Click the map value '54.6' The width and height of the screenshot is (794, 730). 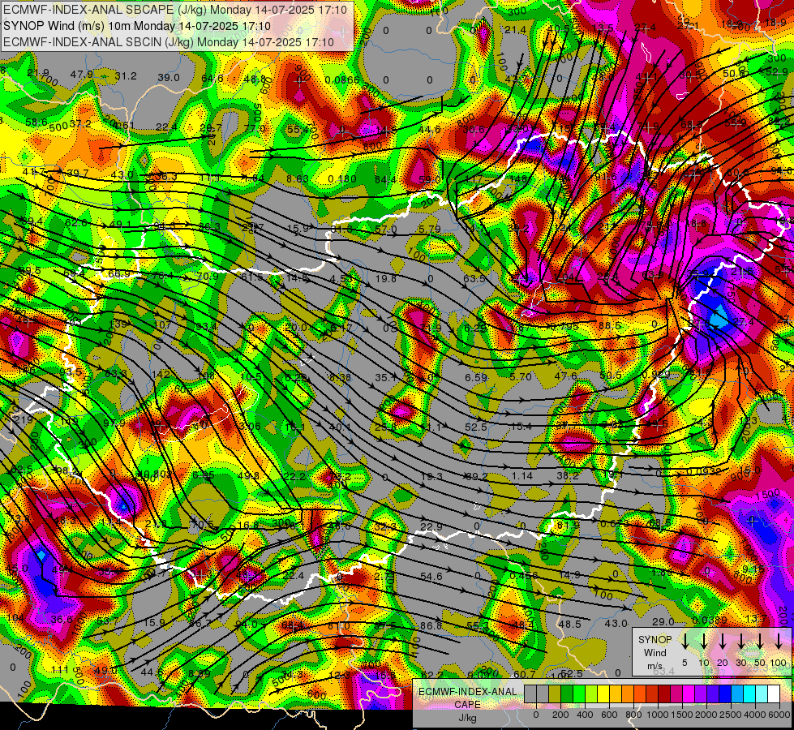(x=431, y=577)
